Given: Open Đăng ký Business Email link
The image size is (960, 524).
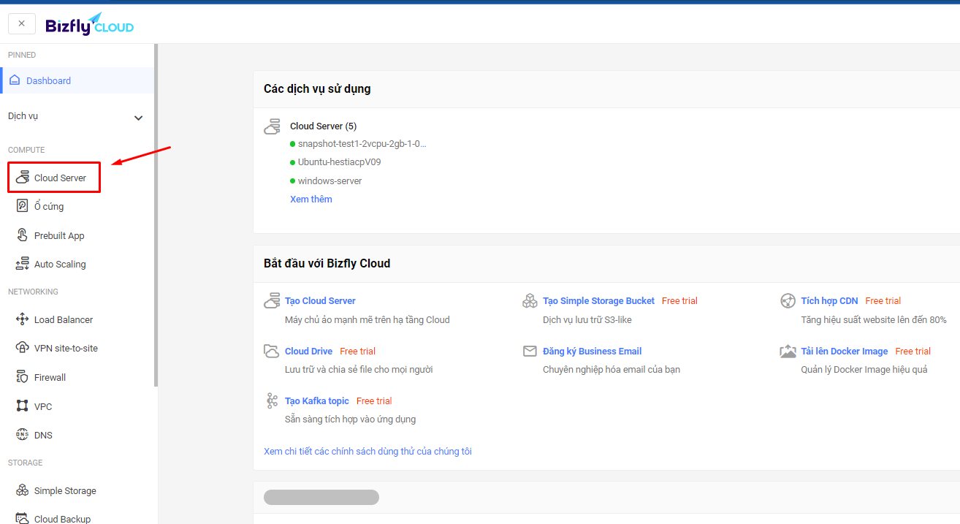Looking at the screenshot, I should [592, 351].
